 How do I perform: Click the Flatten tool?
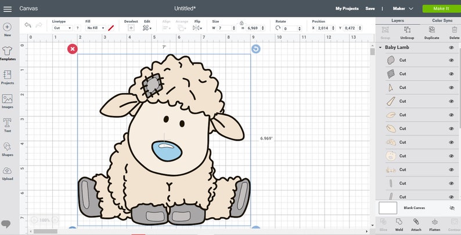tap(434, 225)
